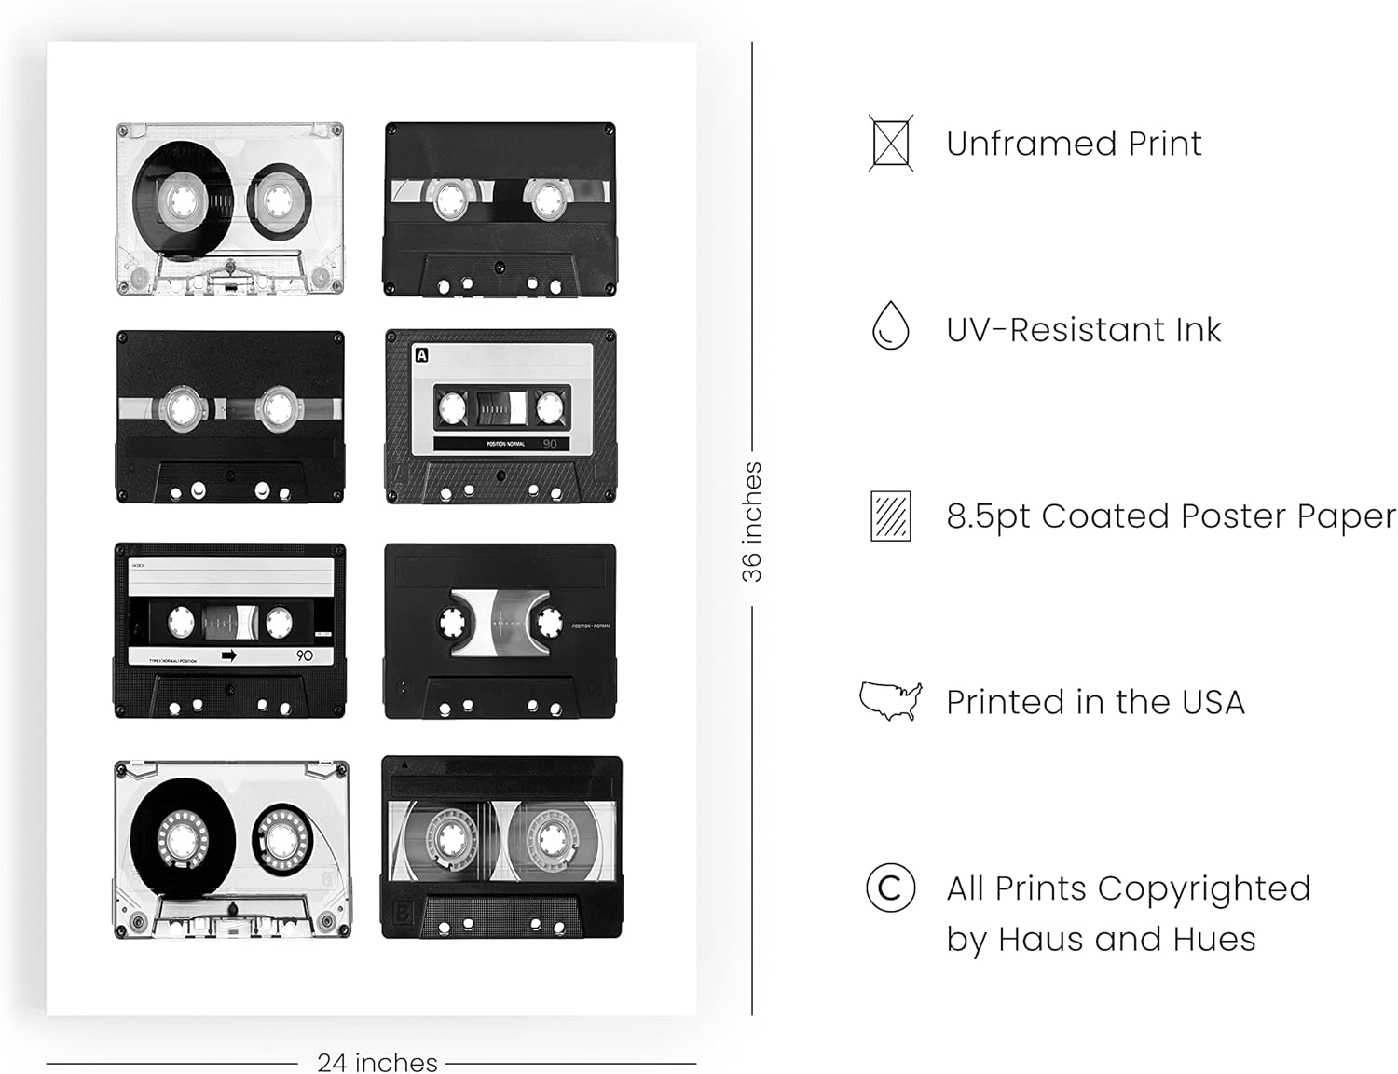The image size is (1398, 1074).
Task: Click the Printed in the USA text
Action: pyautogui.click(x=1095, y=702)
